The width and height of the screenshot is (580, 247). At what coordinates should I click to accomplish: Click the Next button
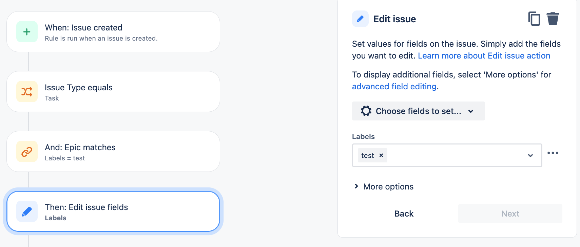[510, 214]
